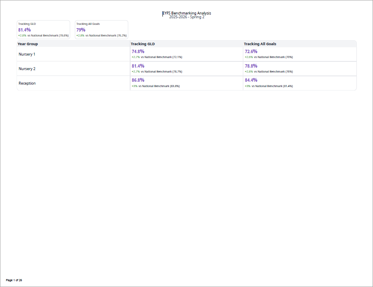This screenshot has height=287, width=373.
Task: Click the 72.6% value for Nursery 1
Action: [x=251, y=51]
